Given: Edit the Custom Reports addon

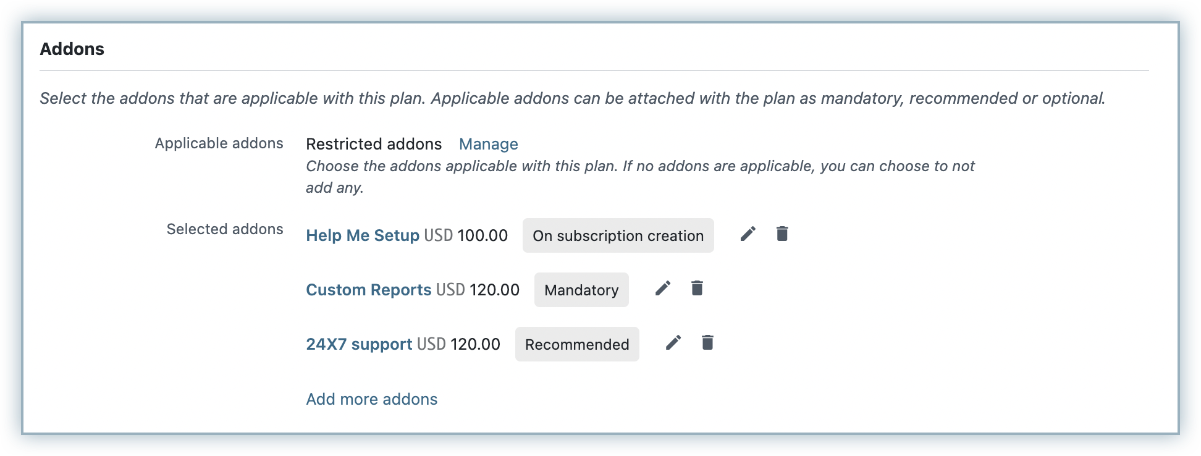Looking at the screenshot, I should click(x=663, y=289).
